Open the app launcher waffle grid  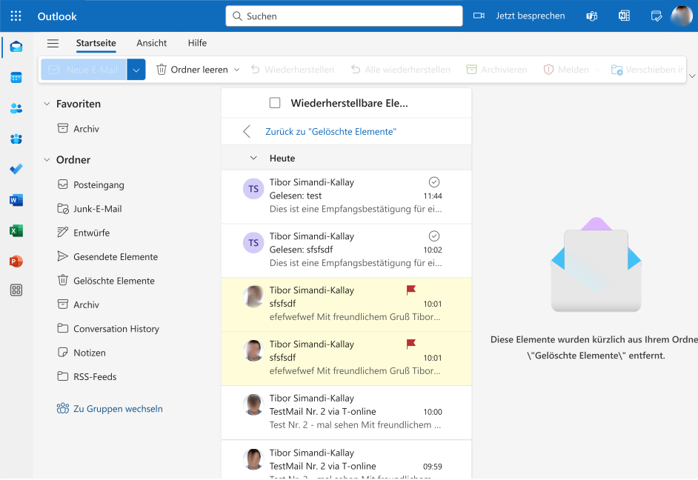pos(16,16)
